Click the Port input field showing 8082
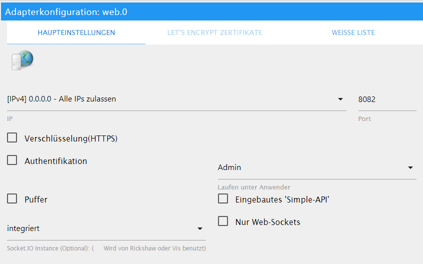The height and width of the screenshot is (264, 423). [387, 99]
